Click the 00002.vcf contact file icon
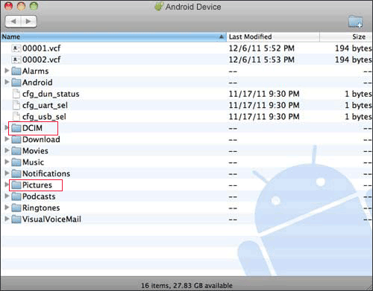This screenshot has height=291, width=373. [16, 60]
